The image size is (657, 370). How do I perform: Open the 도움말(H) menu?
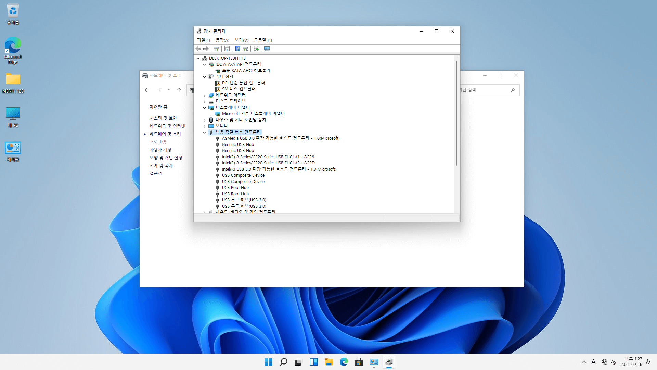tap(263, 40)
